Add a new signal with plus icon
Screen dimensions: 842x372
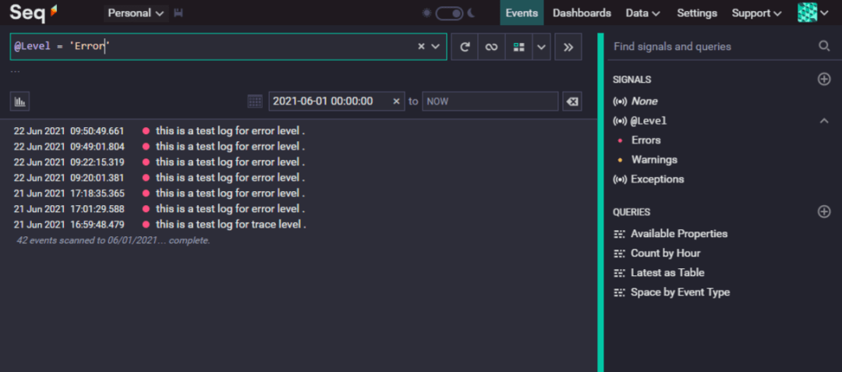(x=824, y=80)
